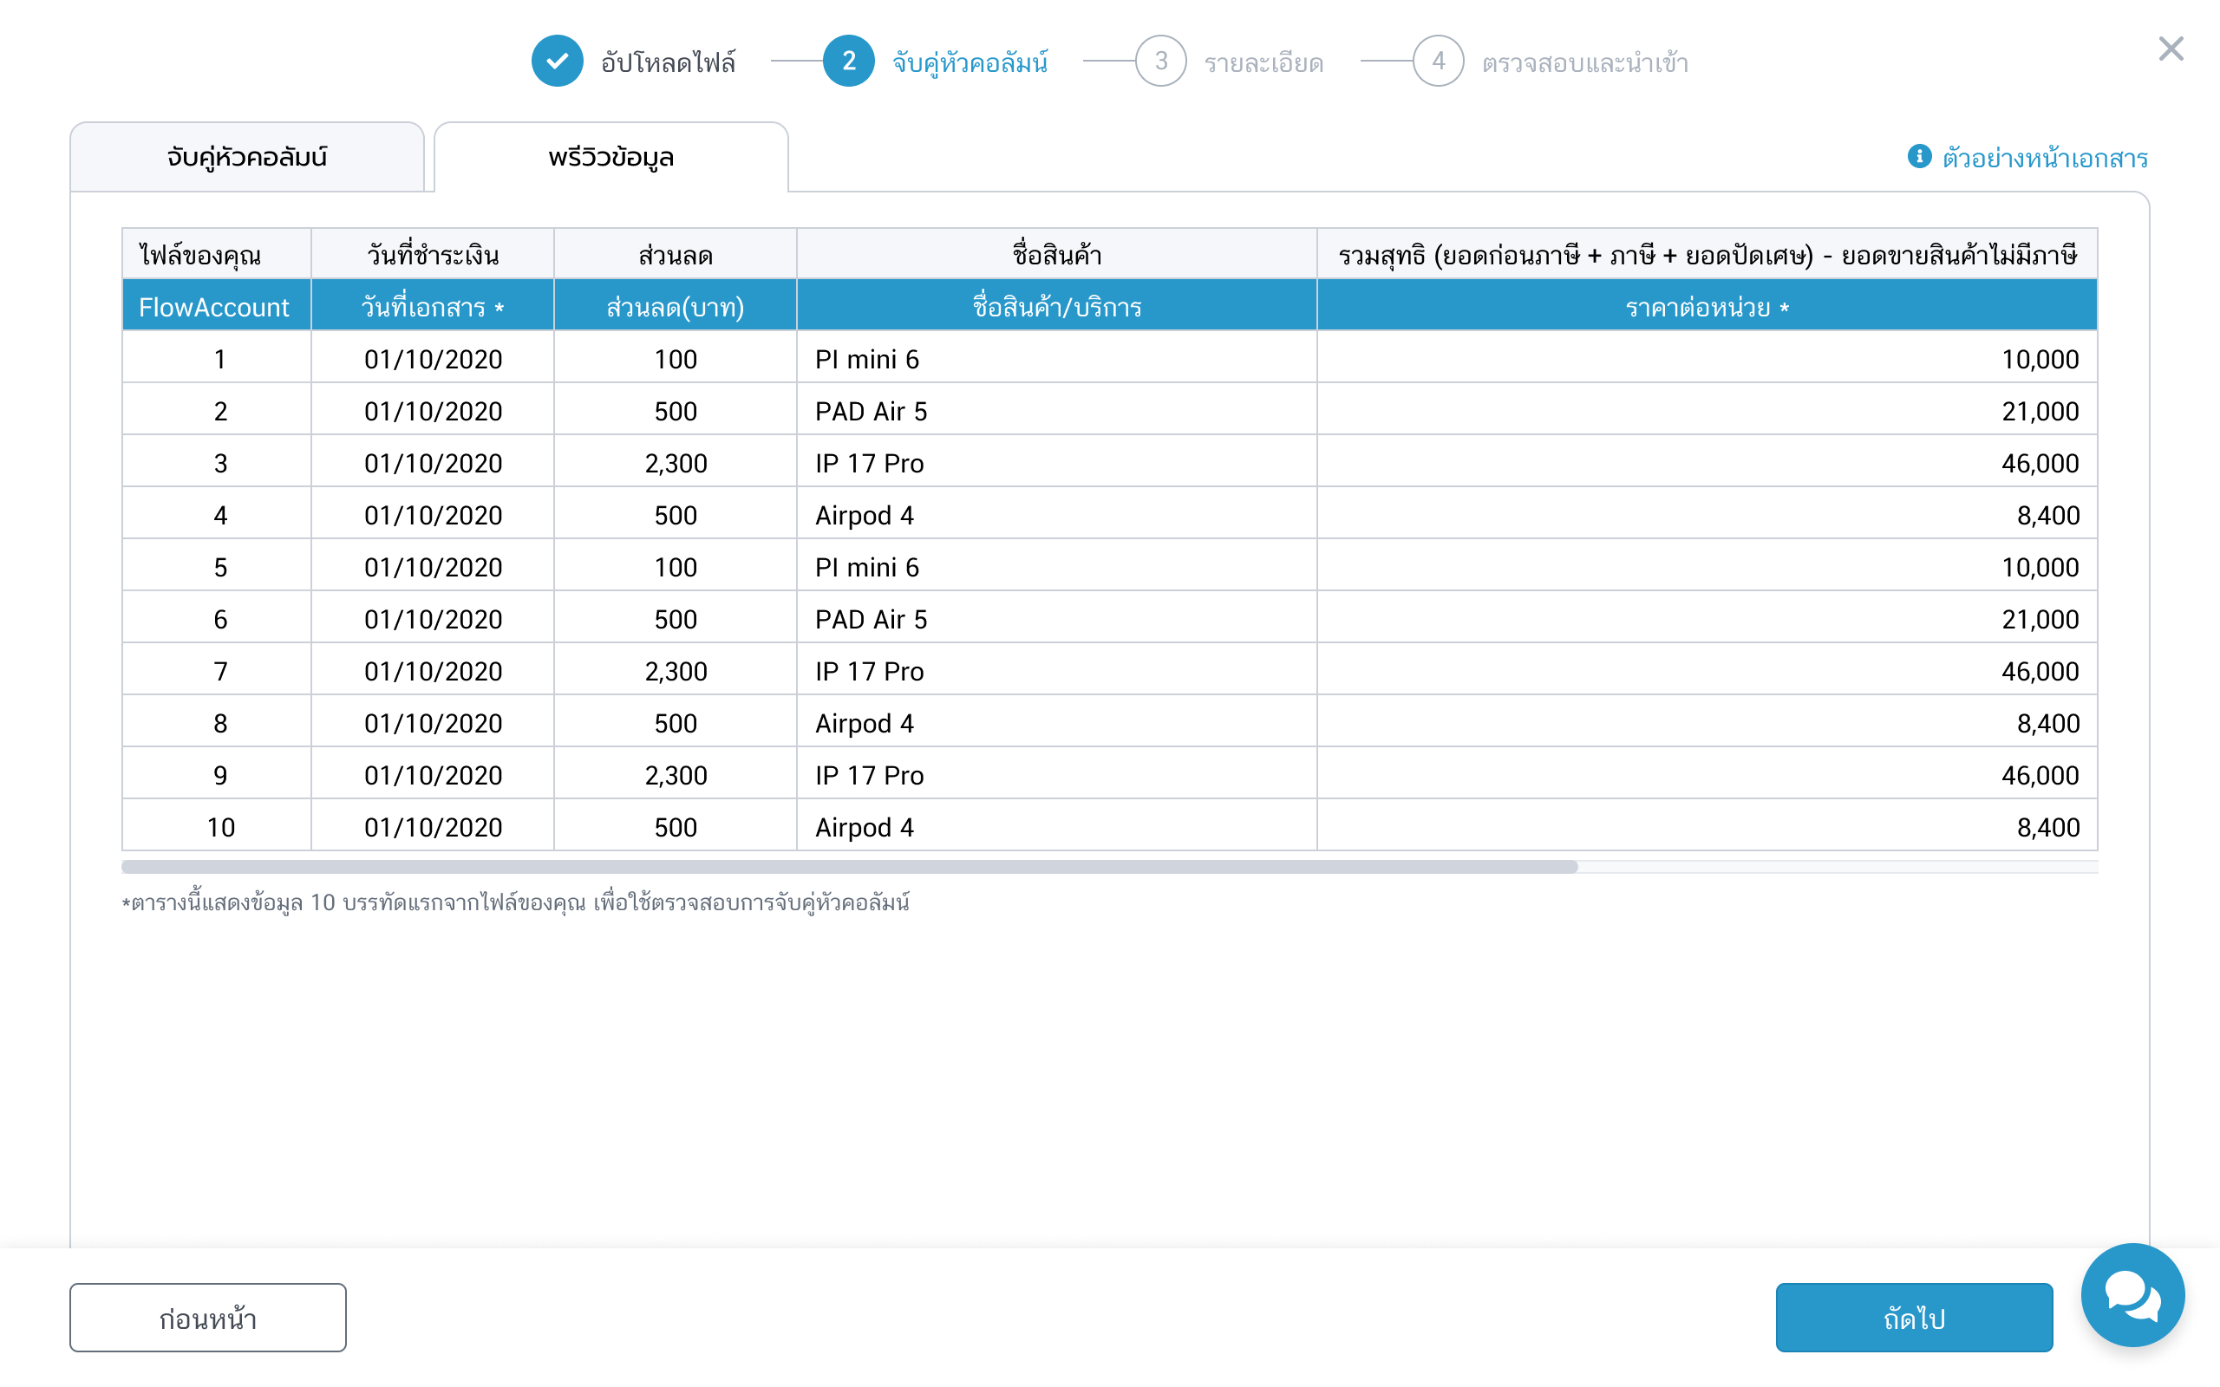Image resolution: width=2220 pixels, height=1387 pixels.
Task: Click the ชื่อสินค้า/บริการ column header
Action: point(1057,306)
